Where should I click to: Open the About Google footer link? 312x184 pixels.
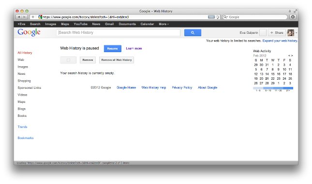pyautogui.click(x=208, y=87)
